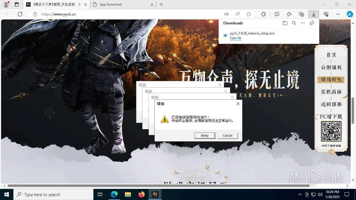Search downloads in Downloads panel
Screen dimensions: 356x200
[x=294, y=23]
